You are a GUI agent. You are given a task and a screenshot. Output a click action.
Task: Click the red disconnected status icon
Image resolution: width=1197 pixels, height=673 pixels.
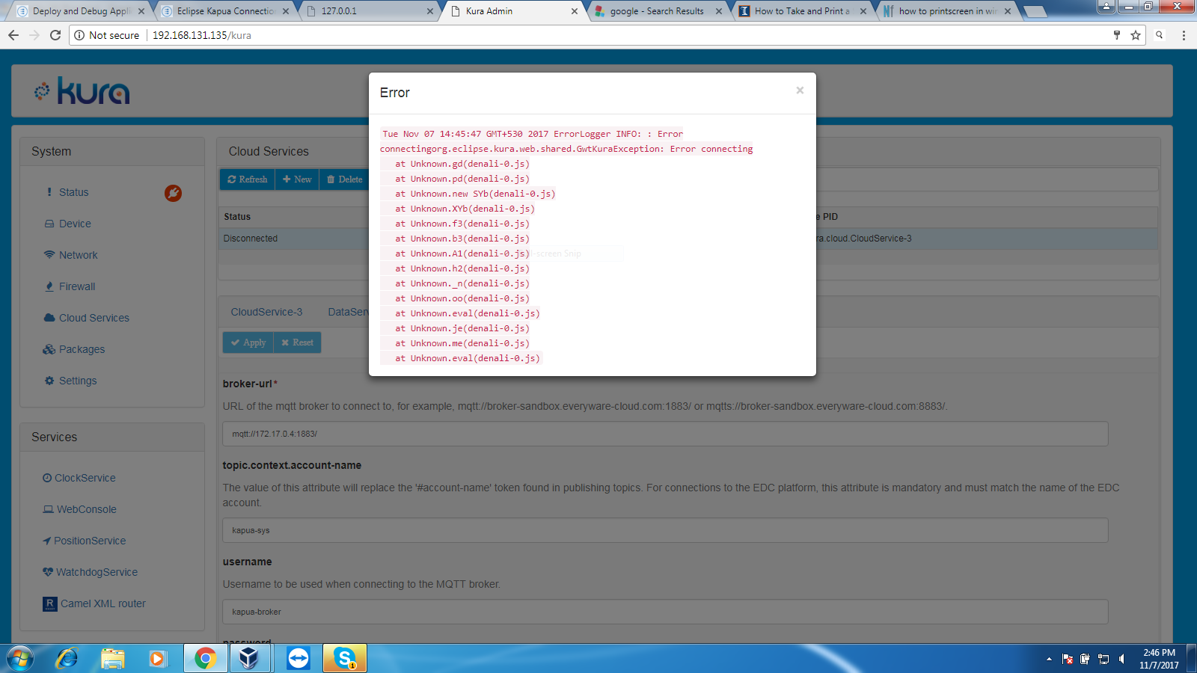pos(173,193)
